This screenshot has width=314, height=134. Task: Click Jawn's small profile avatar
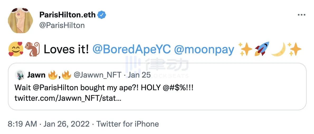(20, 75)
